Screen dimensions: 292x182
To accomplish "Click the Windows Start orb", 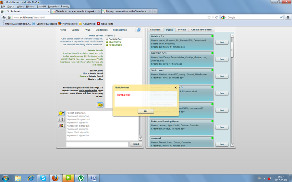I will [x=5, y=178].
